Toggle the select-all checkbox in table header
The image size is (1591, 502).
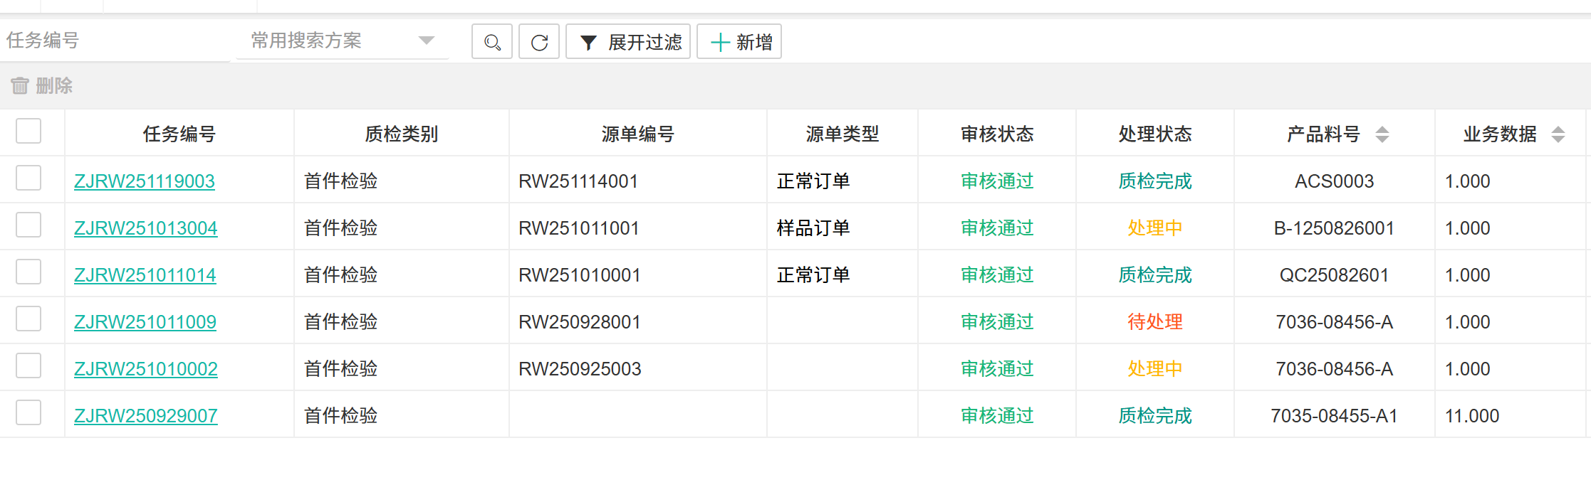click(x=28, y=131)
